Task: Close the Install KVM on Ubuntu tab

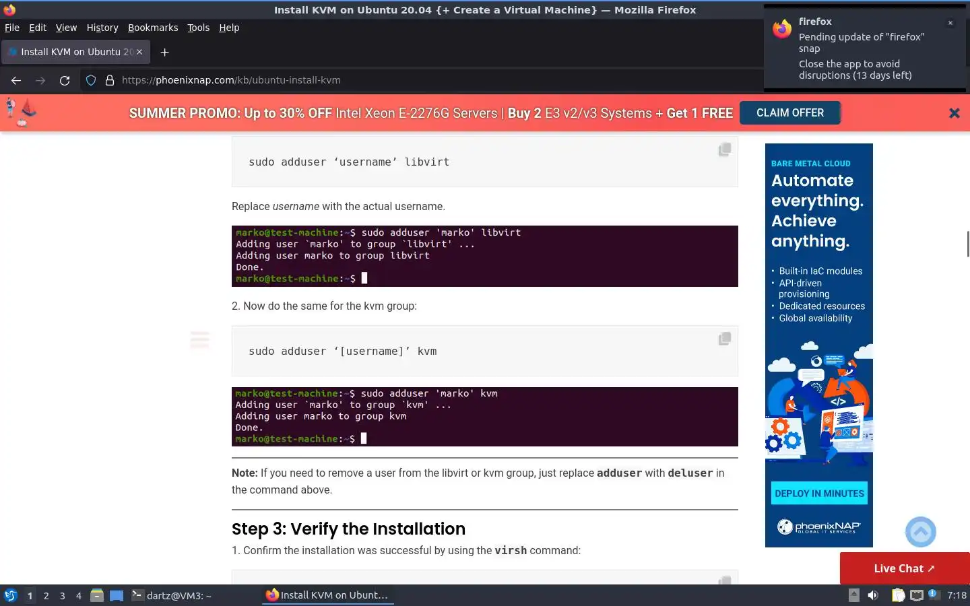Action: pos(139,52)
